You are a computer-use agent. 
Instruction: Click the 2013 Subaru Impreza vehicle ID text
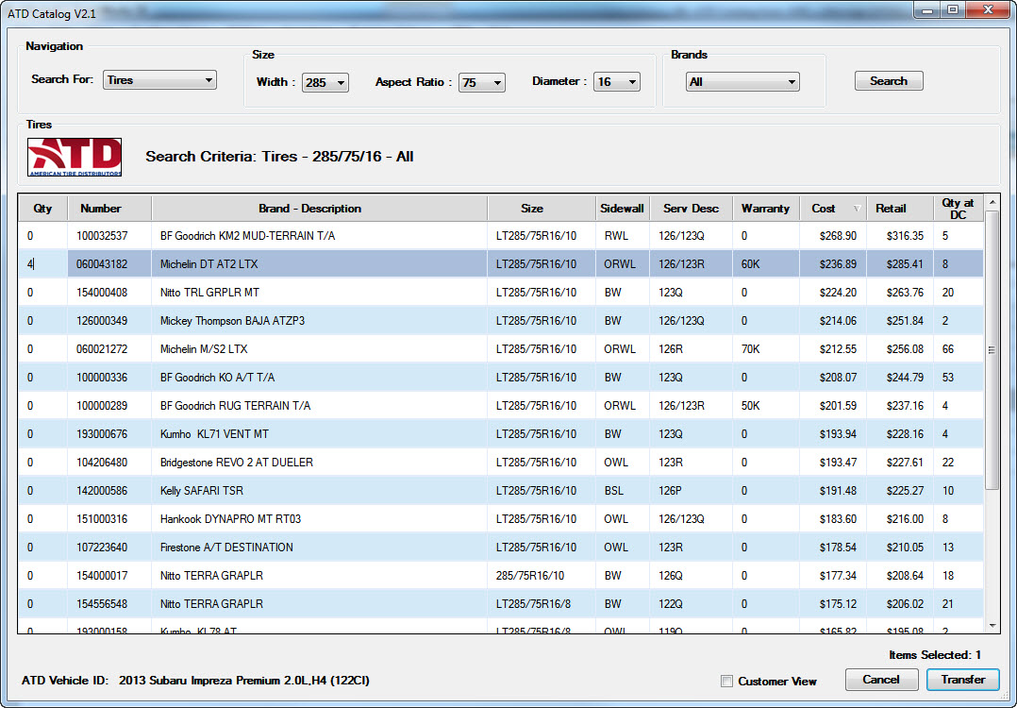coord(243,681)
